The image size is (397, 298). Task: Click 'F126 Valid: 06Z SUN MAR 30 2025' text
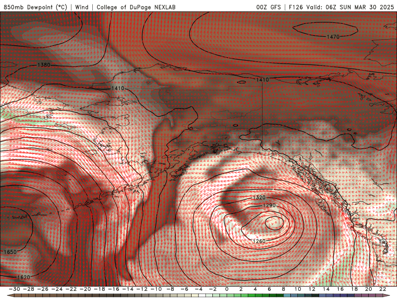click(341, 7)
